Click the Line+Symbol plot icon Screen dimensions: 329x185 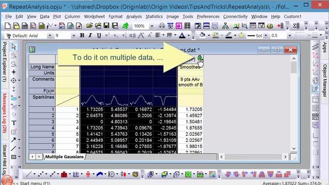pyautogui.click(x=52, y=174)
